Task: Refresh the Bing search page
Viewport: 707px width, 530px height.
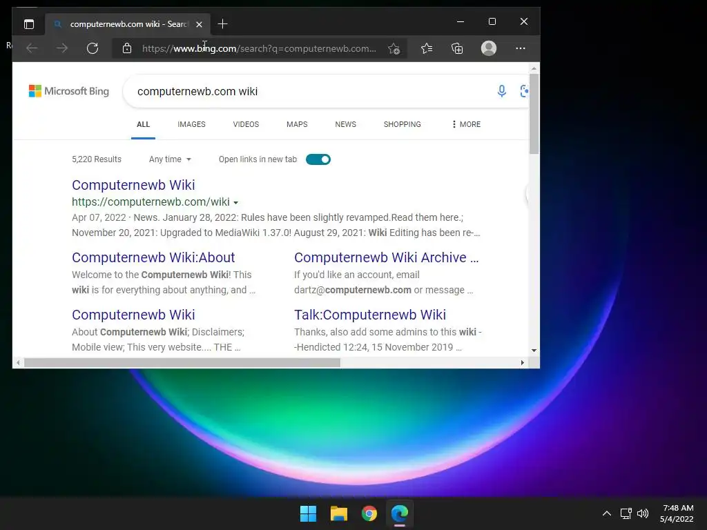Action: pos(93,48)
